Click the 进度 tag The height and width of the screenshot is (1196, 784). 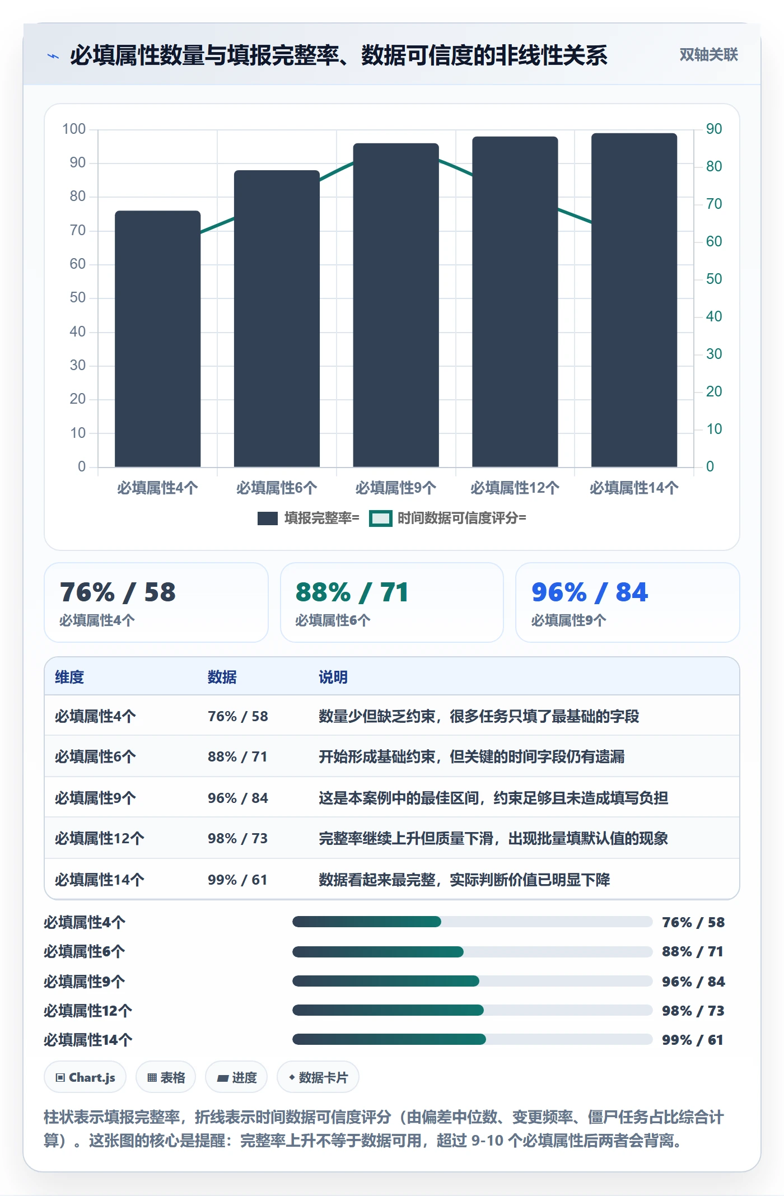(x=236, y=1077)
